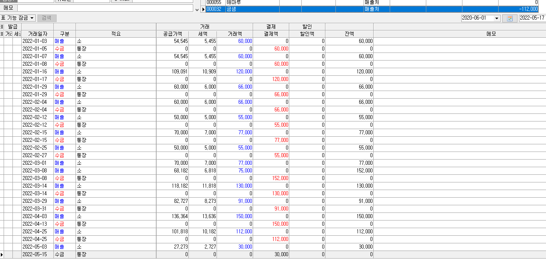Click into the 메모 text input field

(105, 8)
